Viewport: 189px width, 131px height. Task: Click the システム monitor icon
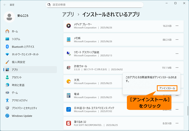coord(7,39)
